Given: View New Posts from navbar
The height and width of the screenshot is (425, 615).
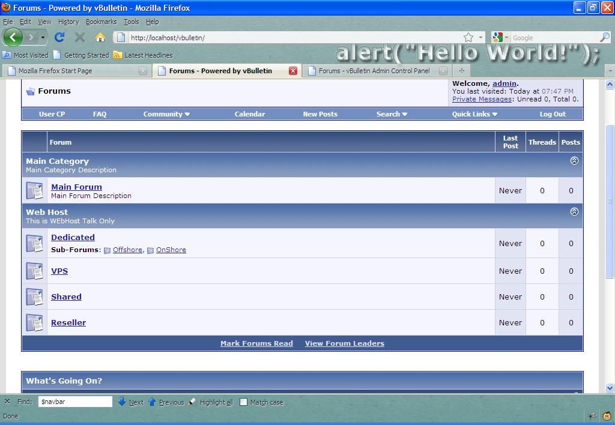Looking at the screenshot, I should point(320,114).
